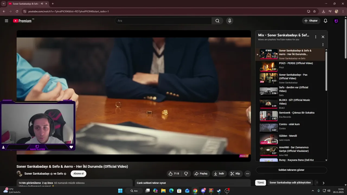This screenshot has height=195, width=347.
Task: Select Contra - ıslak kum
Action: [x=290, y=127]
